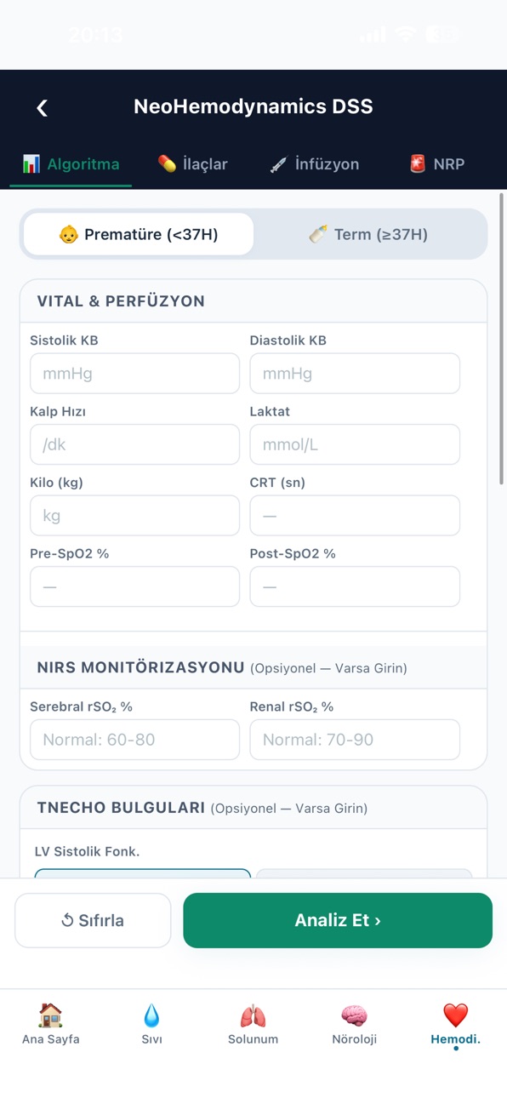The height and width of the screenshot is (1098, 507).
Task: Focus the Diastolik KB field
Action: click(355, 374)
